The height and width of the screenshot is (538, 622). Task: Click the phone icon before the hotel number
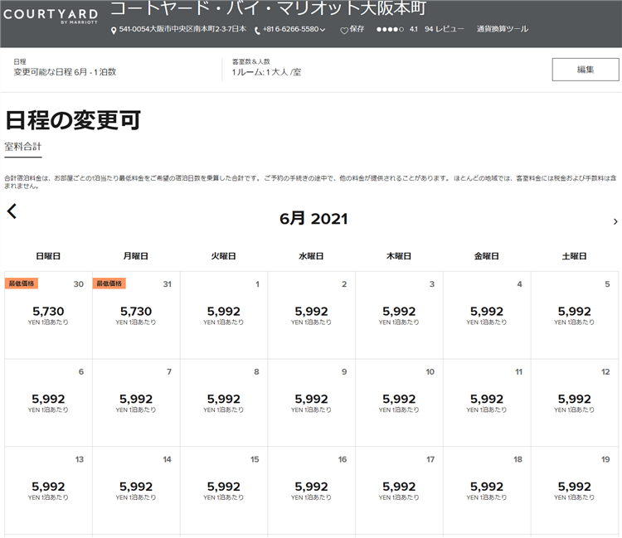point(257,31)
